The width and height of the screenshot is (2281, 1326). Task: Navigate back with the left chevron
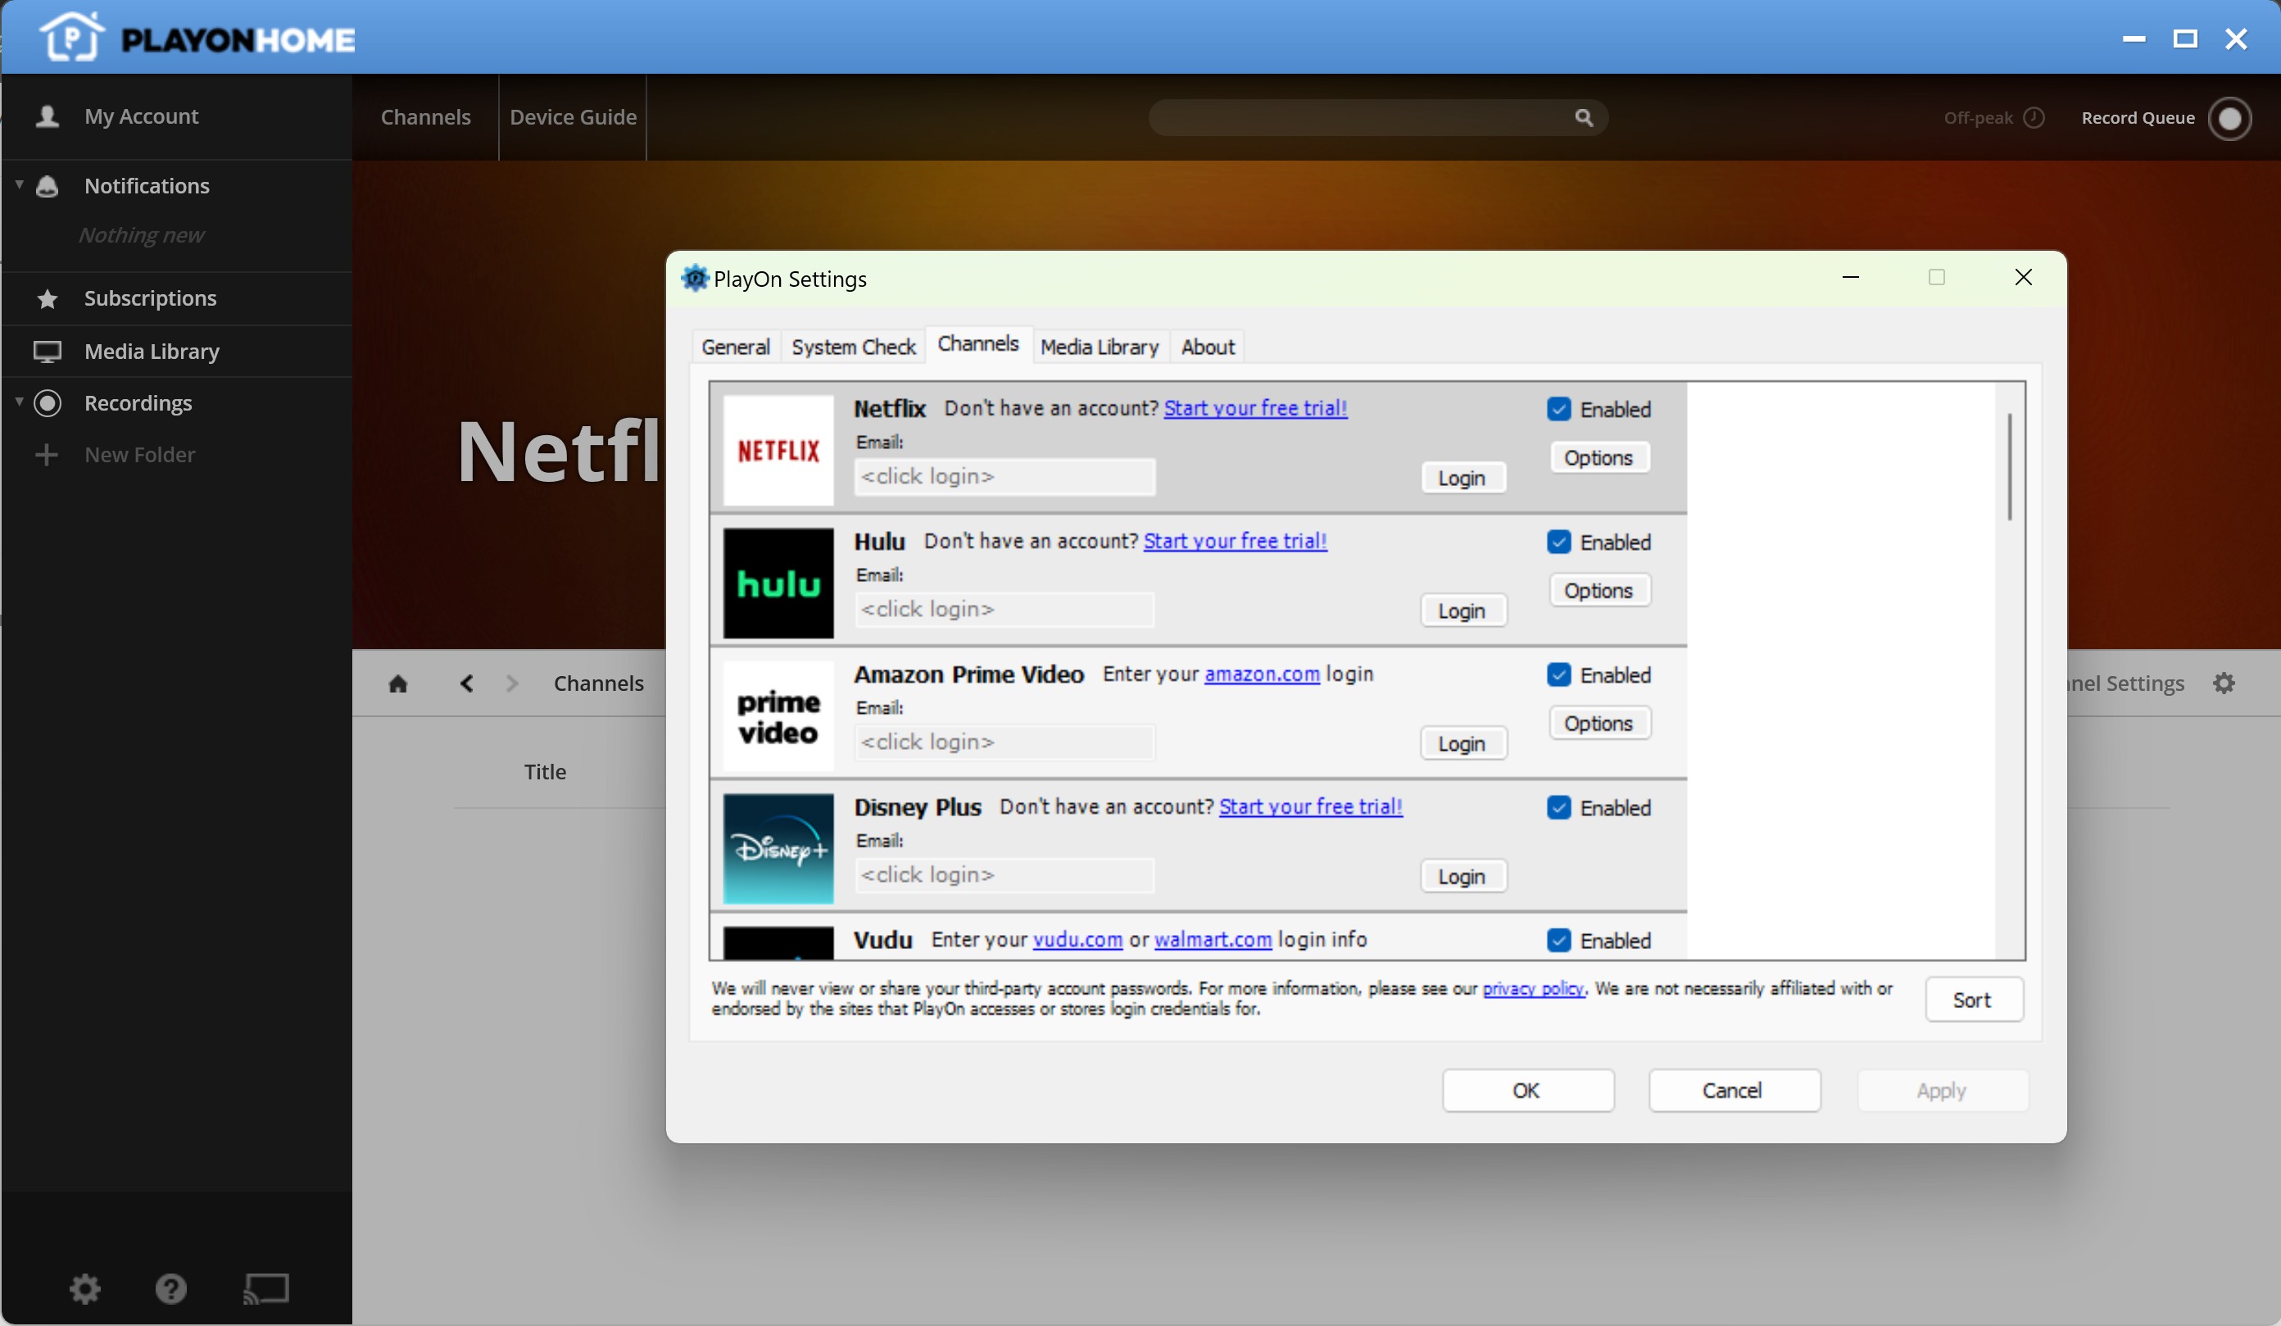466,683
